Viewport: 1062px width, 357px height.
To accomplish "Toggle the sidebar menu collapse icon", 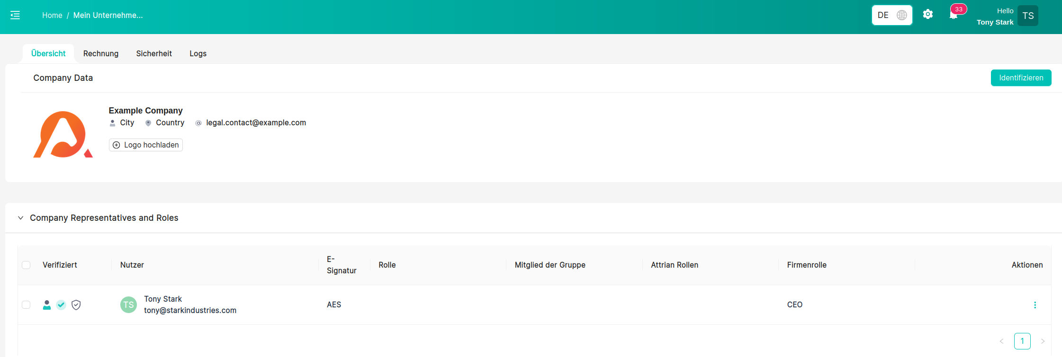I will [15, 15].
